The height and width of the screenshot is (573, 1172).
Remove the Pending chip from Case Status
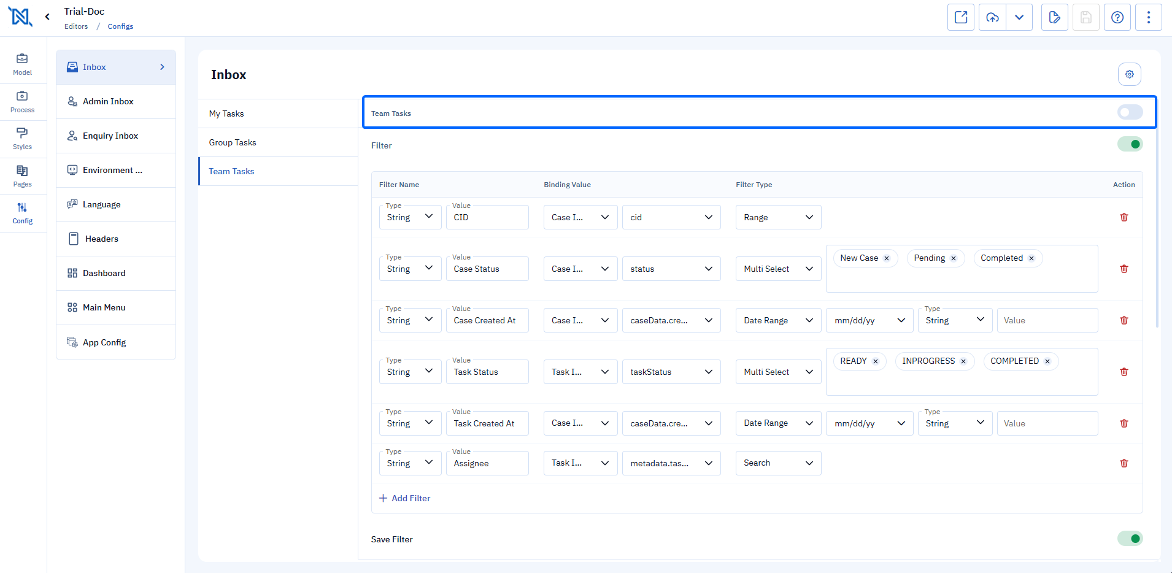tap(954, 258)
